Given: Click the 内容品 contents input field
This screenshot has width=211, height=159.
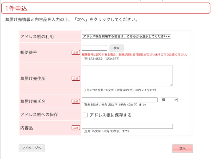Looking at the screenshot, I should coord(127,126).
